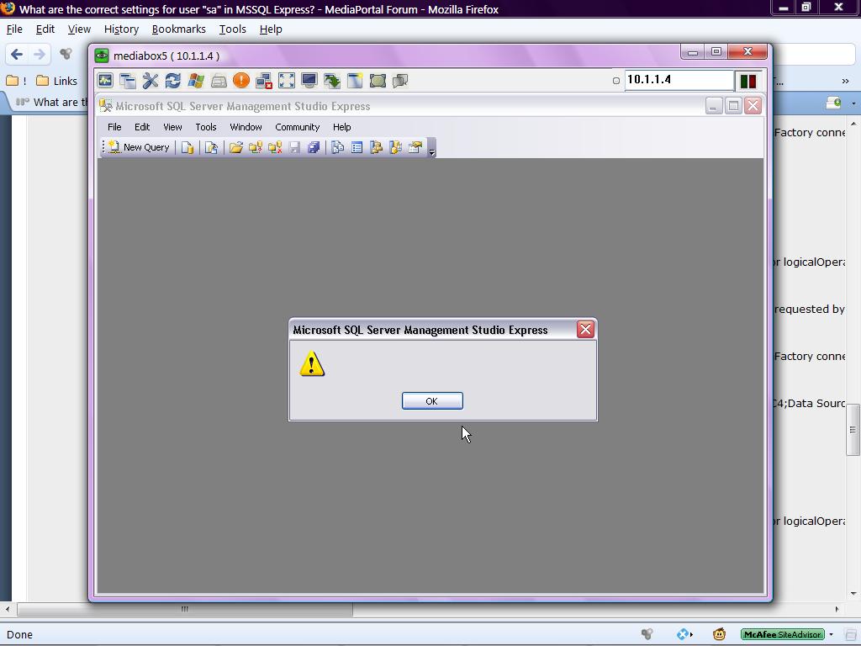
Task: Open the wrench-and-screwdriver tools icon
Action: tap(151, 81)
